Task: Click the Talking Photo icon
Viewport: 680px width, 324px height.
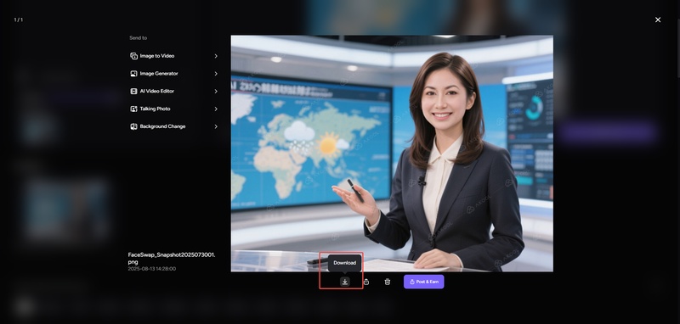Action: [x=133, y=109]
